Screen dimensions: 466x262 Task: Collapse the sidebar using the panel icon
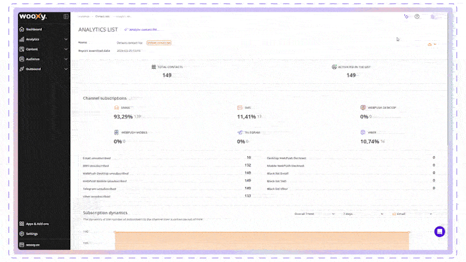tap(66, 17)
